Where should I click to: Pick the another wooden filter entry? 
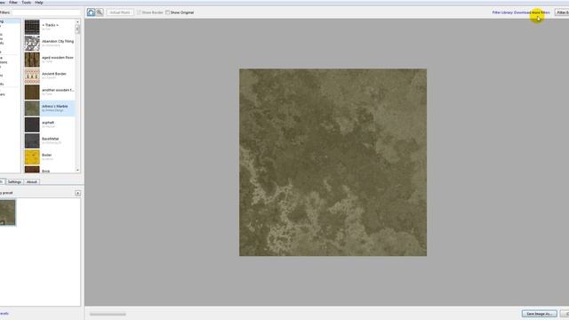(x=50, y=92)
